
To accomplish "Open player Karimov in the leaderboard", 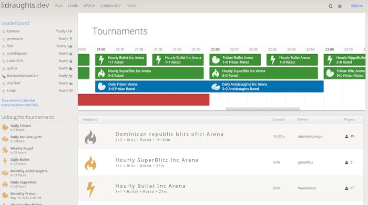I will coord(13,31).
